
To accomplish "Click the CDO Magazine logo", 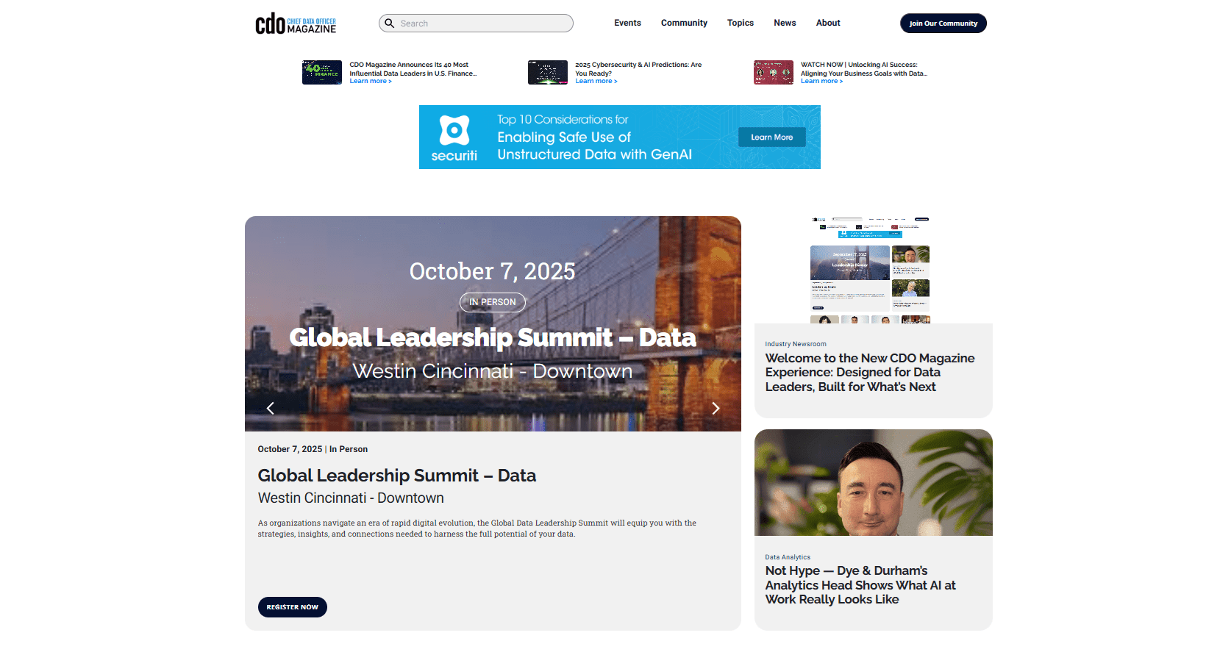I will click(296, 24).
